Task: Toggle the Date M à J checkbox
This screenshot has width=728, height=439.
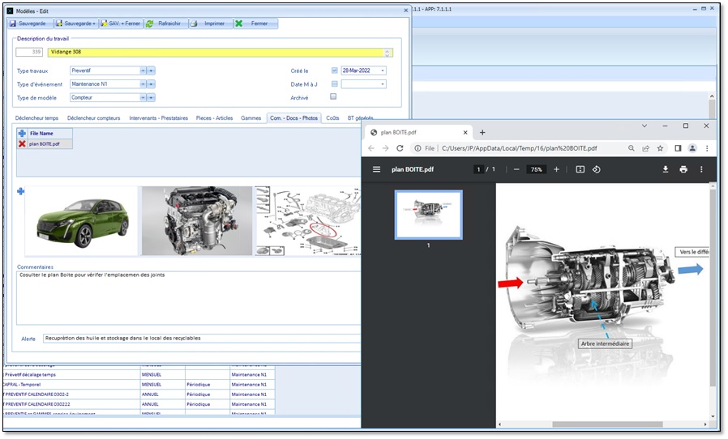Action: pos(334,84)
